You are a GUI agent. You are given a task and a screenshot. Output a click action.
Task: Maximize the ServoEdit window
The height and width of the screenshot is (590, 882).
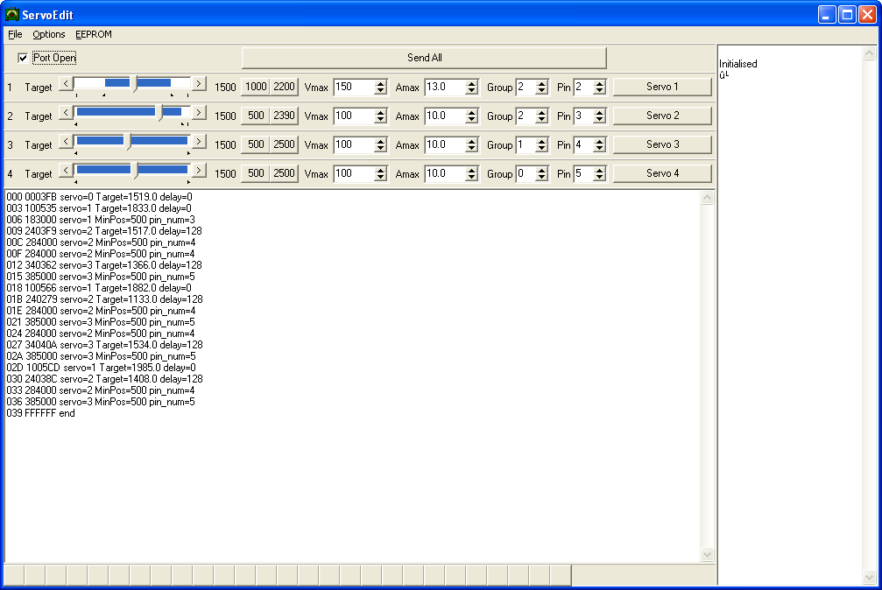click(847, 15)
